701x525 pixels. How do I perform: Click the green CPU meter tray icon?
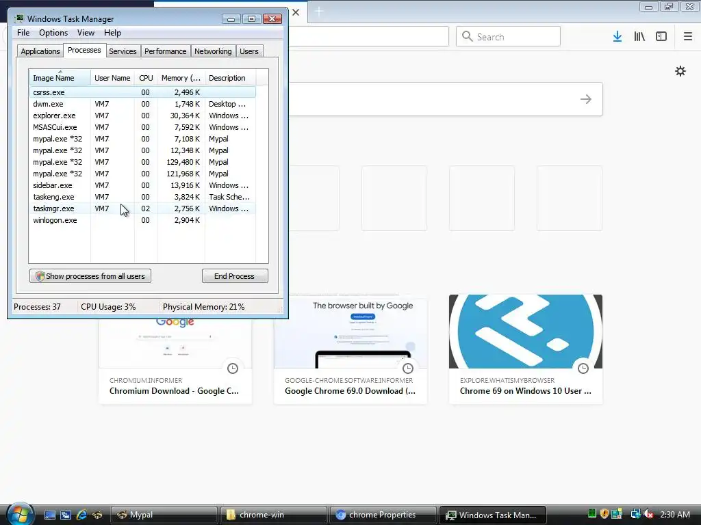tap(592, 514)
